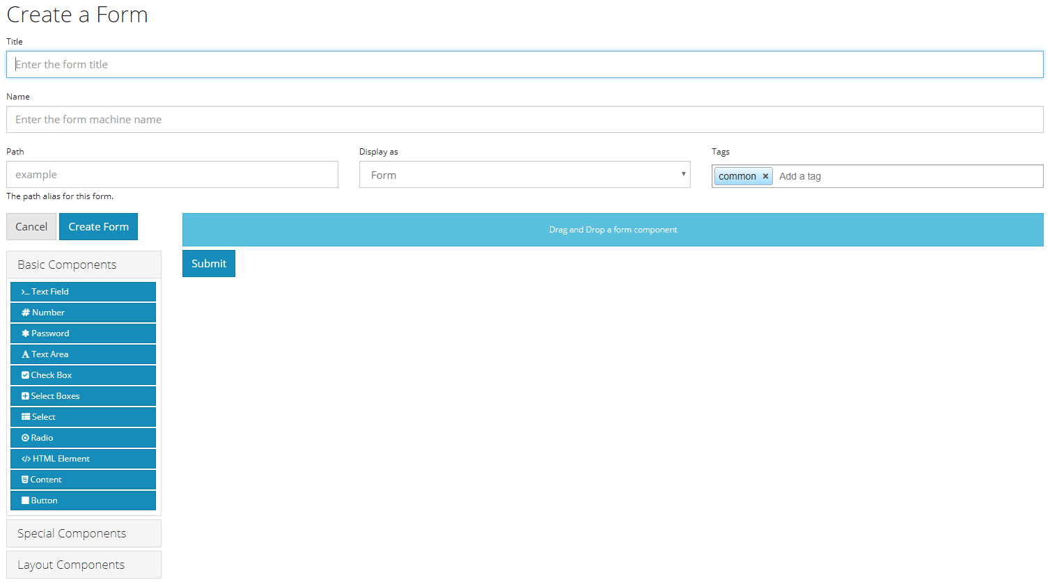The height and width of the screenshot is (582, 1050).
Task: Remove the common tag with its x
Action: [x=765, y=176]
